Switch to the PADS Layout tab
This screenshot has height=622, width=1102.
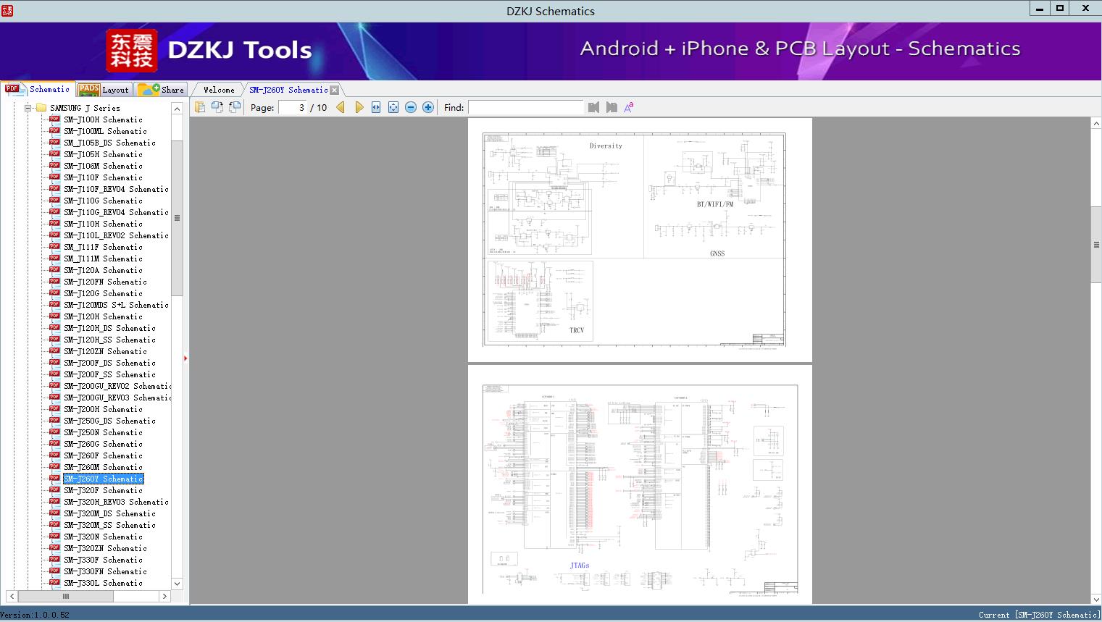click(104, 90)
